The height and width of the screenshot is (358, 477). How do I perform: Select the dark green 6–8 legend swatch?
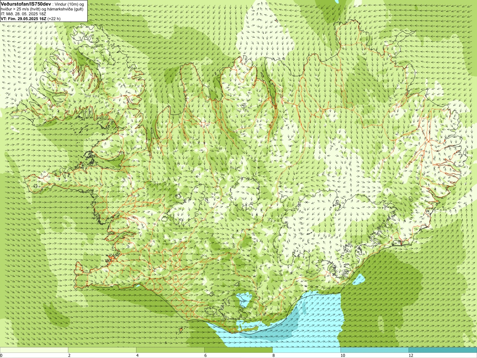[238, 350]
